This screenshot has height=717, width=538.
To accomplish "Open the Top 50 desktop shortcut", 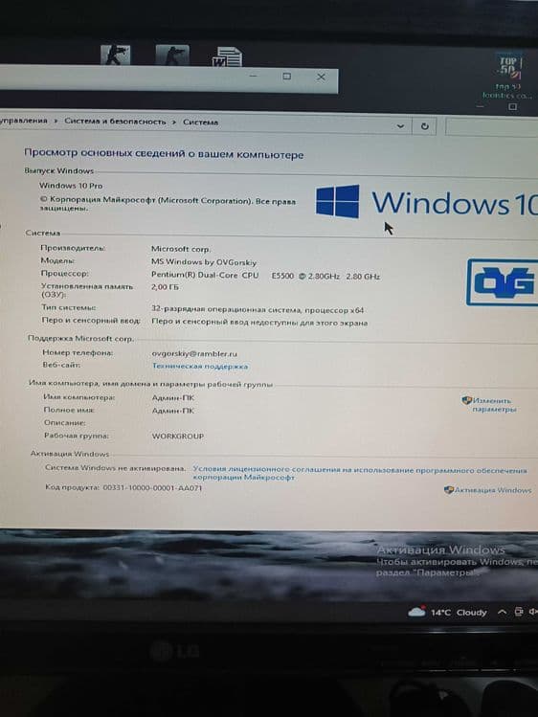I will coord(507,76).
